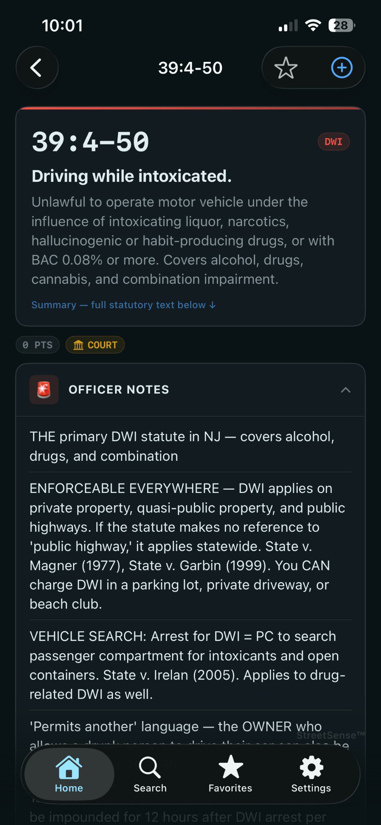The width and height of the screenshot is (381, 825).
Task: Tap the VEHICLE SEARCH note paragraph
Action: coord(188,665)
